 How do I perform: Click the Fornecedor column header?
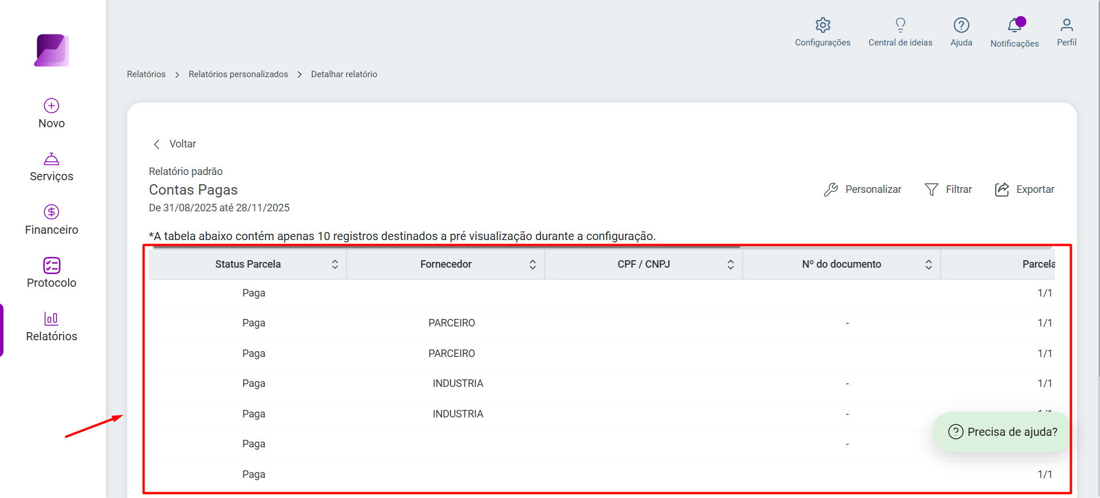[446, 264]
